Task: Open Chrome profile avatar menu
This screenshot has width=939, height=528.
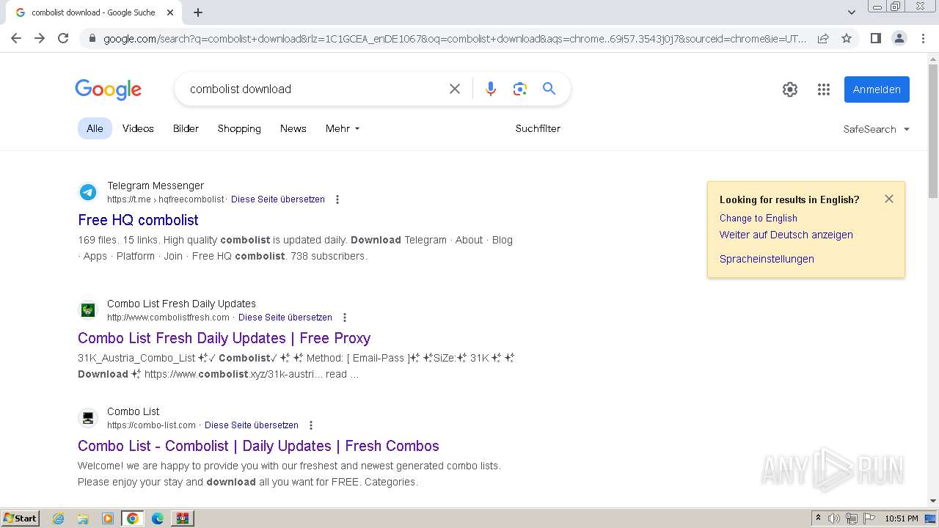Action: 899,38
